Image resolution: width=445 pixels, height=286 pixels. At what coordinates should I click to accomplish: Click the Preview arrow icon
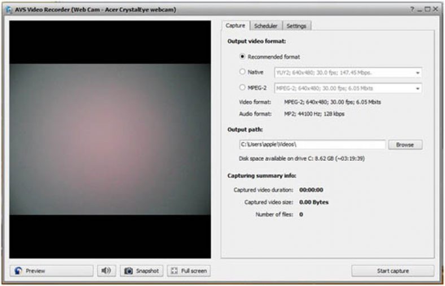click(x=19, y=271)
